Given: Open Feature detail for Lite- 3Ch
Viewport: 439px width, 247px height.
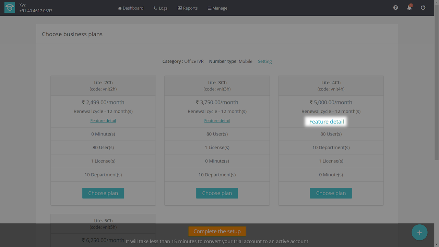Looking at the screenshot, I should coord(217,121).
